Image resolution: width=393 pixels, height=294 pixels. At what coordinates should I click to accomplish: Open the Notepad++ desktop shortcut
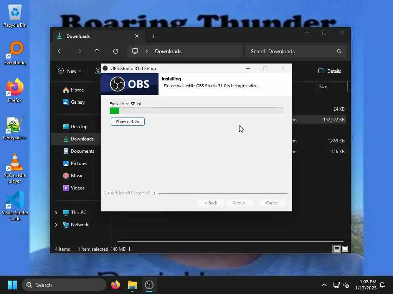coord(15,128)
